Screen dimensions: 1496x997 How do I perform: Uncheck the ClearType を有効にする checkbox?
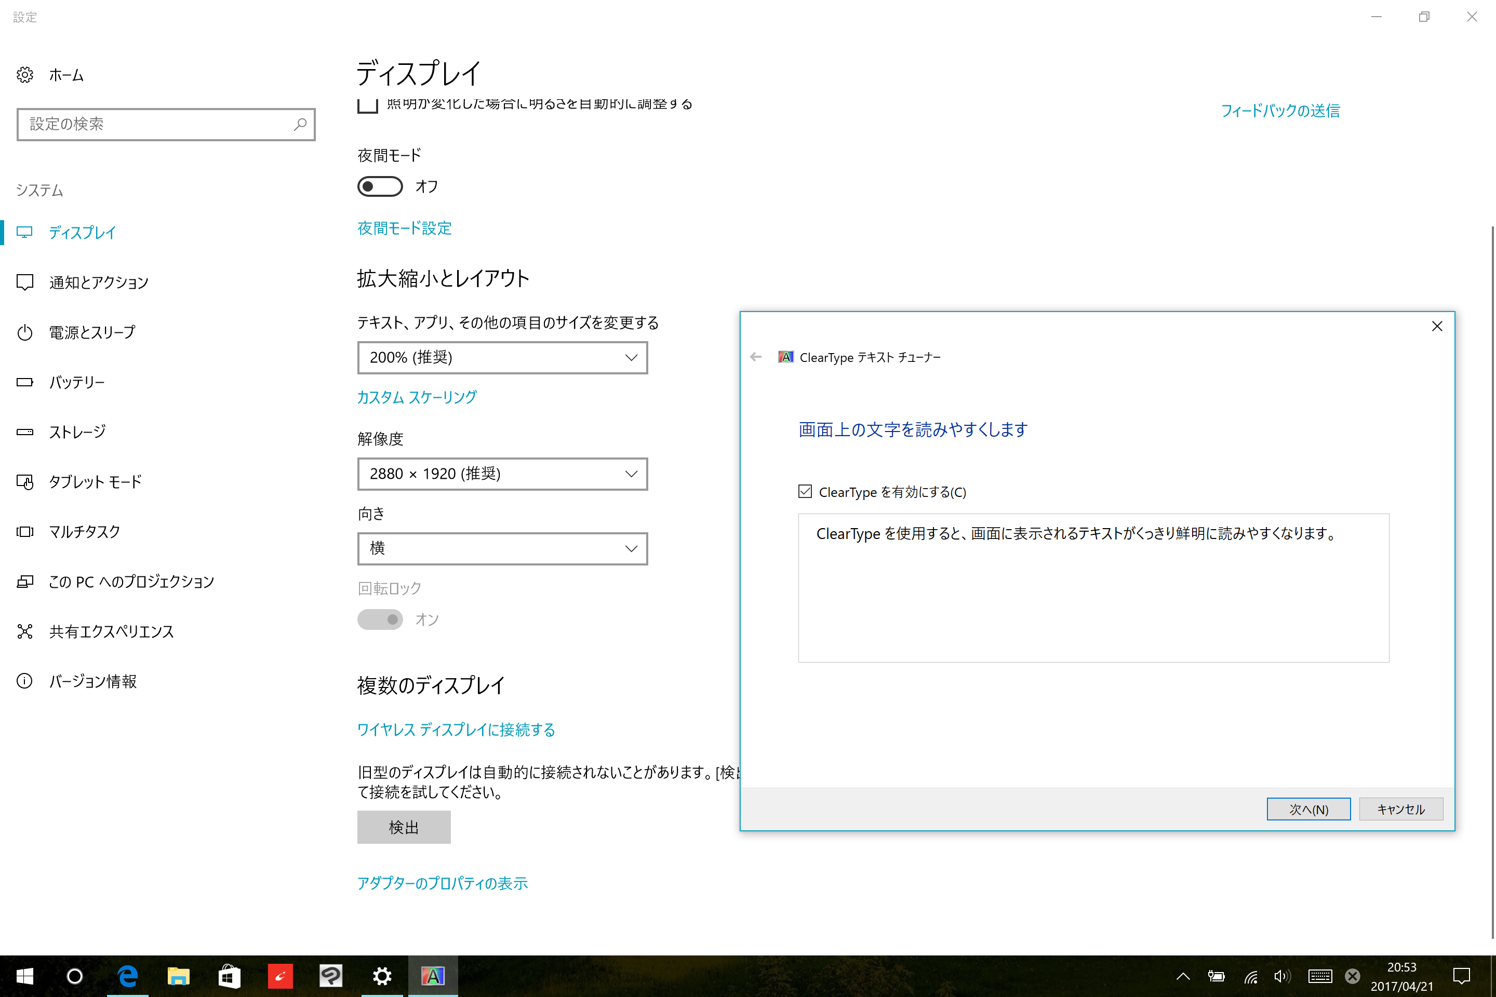(x=805, y=492)
